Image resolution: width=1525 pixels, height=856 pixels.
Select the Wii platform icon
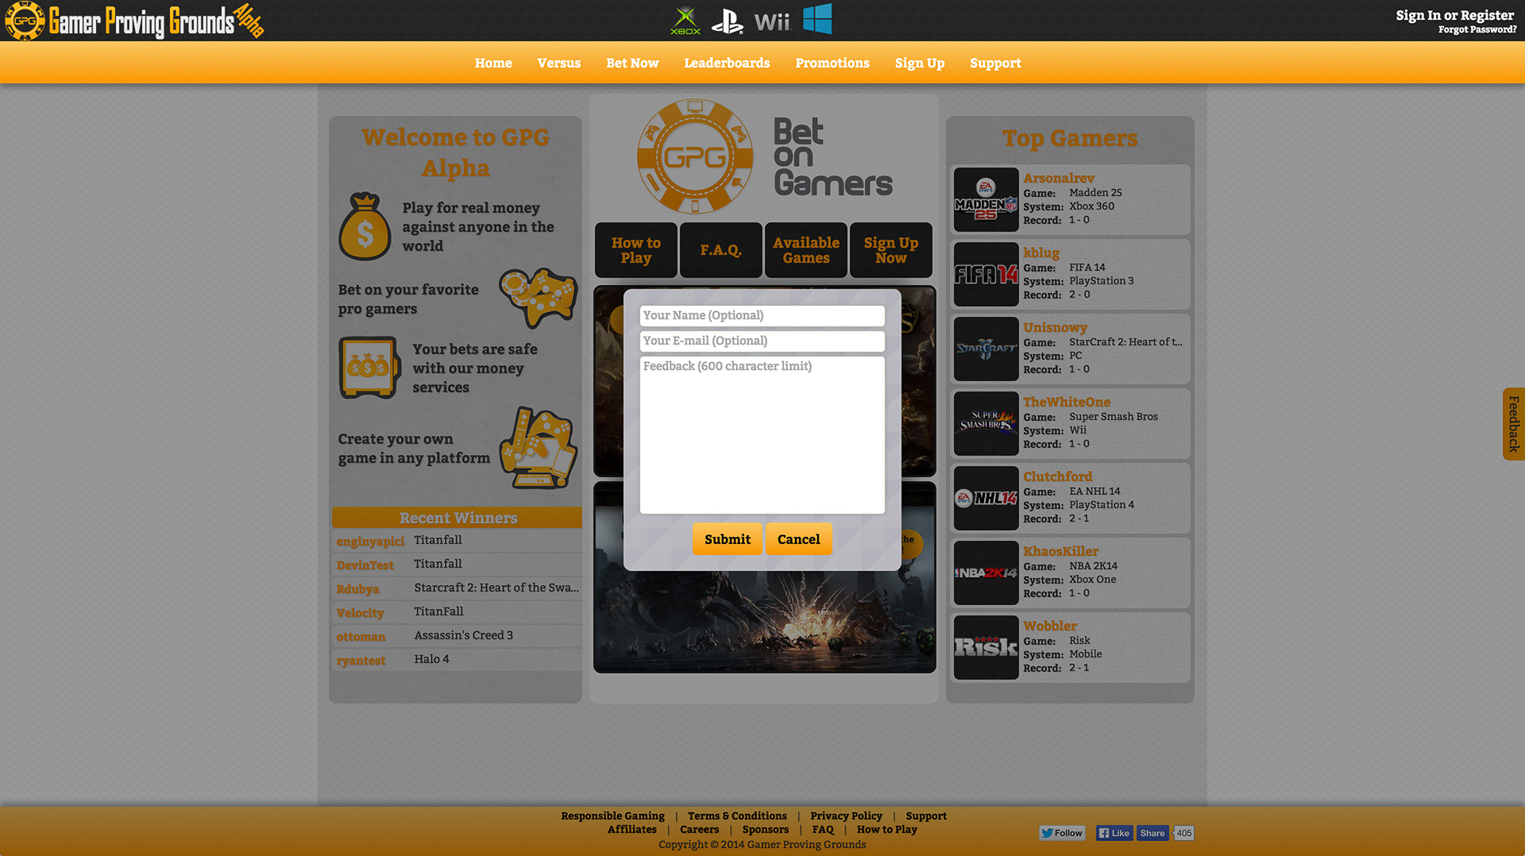click(773, 21)
